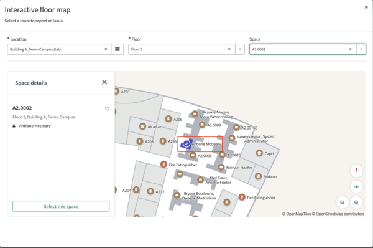
Task: Select the A2.0009 desk marker
Action: [202, 125]
